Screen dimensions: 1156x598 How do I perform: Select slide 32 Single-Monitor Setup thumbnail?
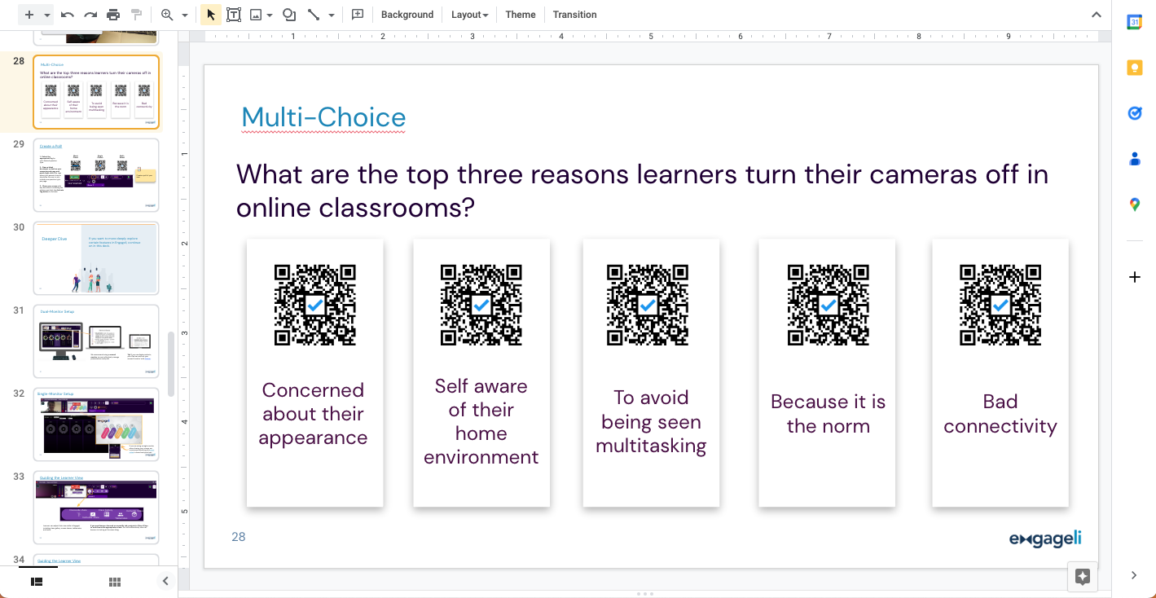pos(96,424)
